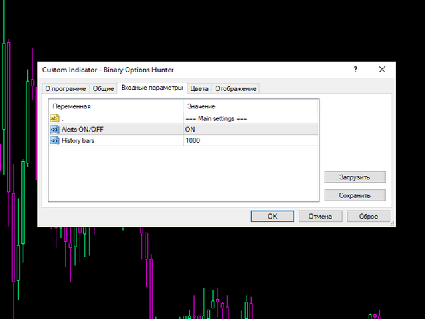Switch to the Отображение tab

(236, 88)
